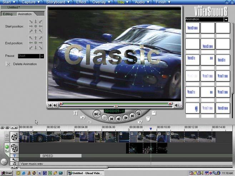Step to the next frame
235x176 pixels.
click(126, 118)
